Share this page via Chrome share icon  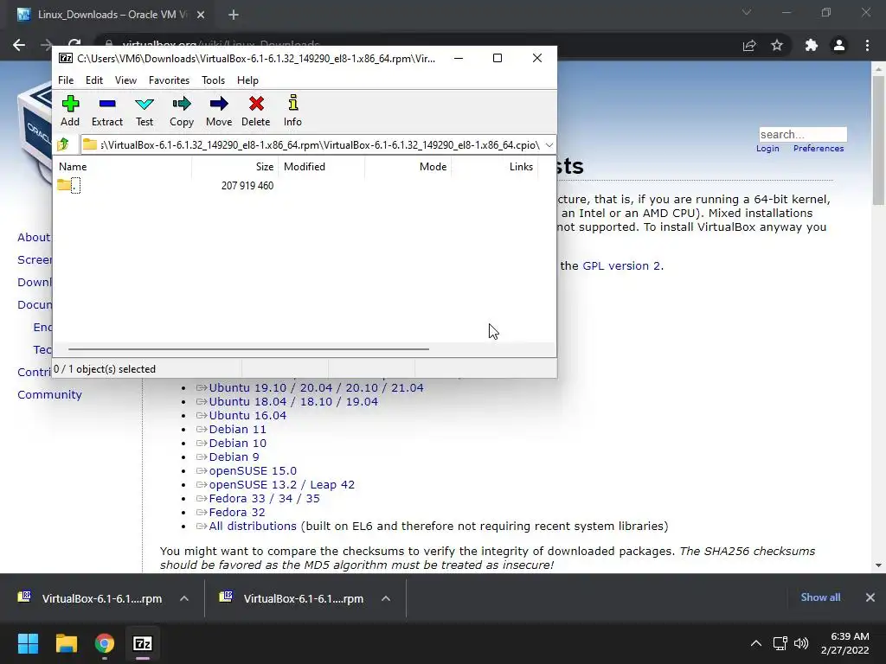[x=749, y=45]
